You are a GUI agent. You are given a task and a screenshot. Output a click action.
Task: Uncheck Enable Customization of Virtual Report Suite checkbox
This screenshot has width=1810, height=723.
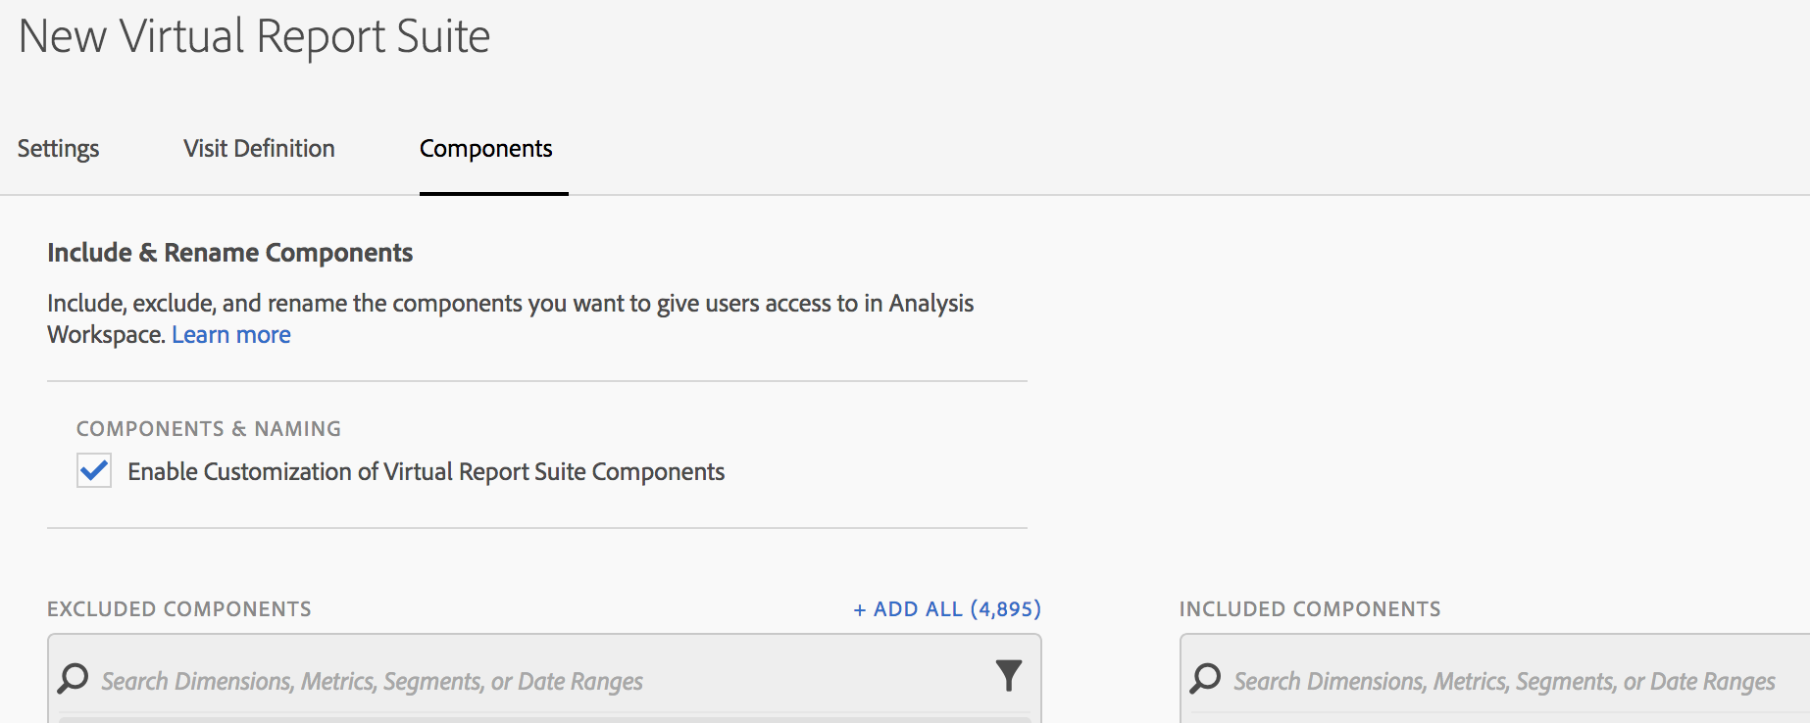[94, 471]
